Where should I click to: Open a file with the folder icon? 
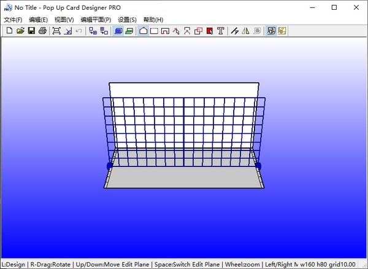(x=20, y=31)
